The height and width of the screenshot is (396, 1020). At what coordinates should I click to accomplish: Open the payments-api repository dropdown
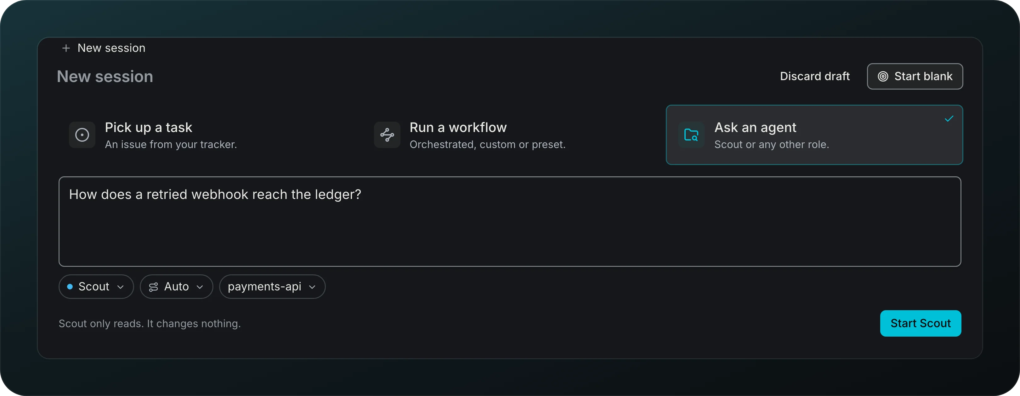tap(272, 287)
